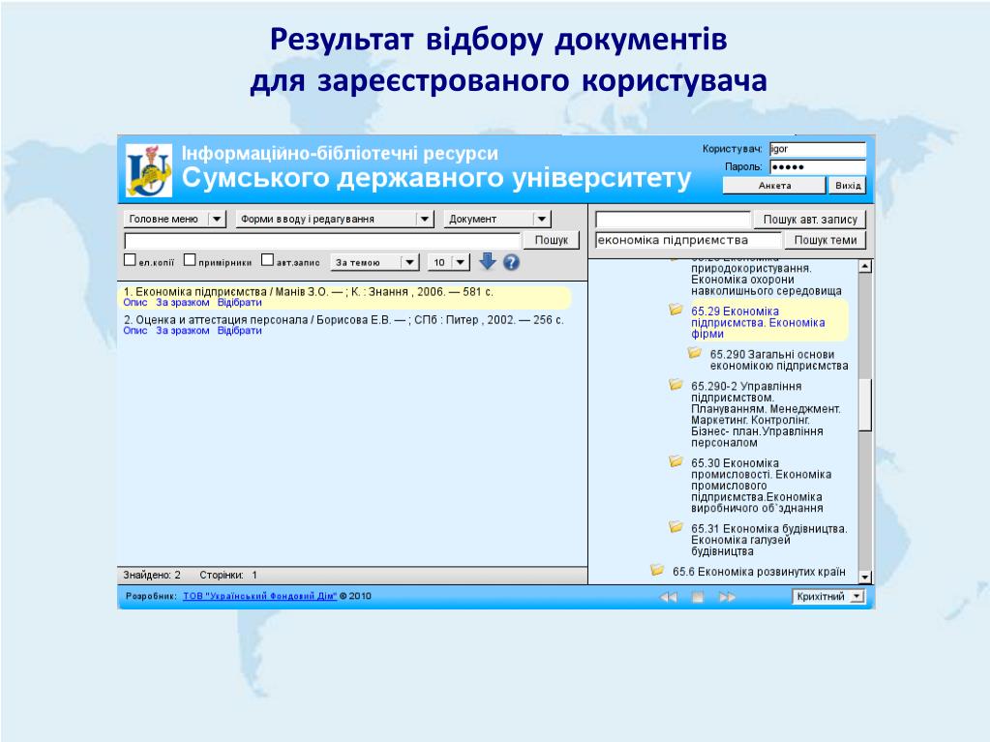
Task: Click the blue down-arrow icon in search toolbar
Action: (x=488, y=261)
